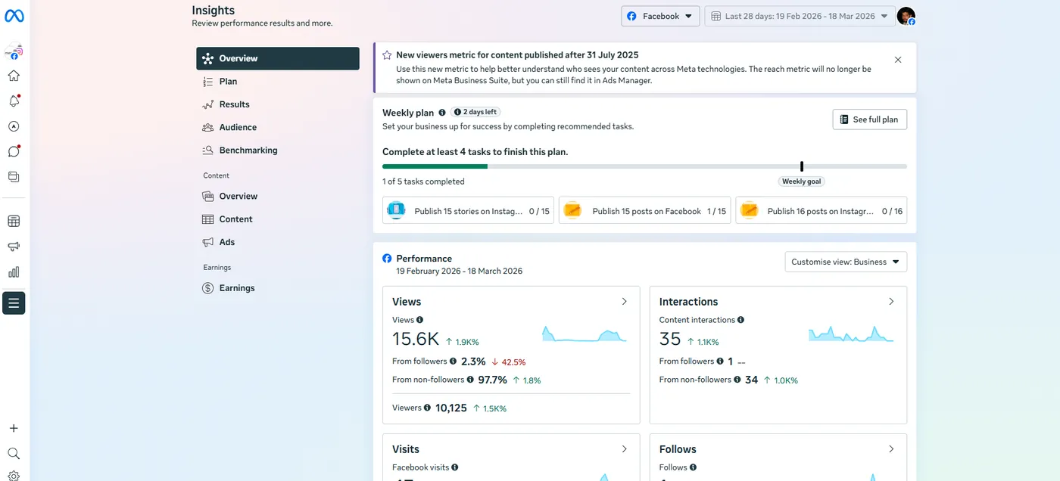The width and height of the screenshot is (1060, 481).
Task: Click the Weekly plan info icon
Action: coord(442,113)
